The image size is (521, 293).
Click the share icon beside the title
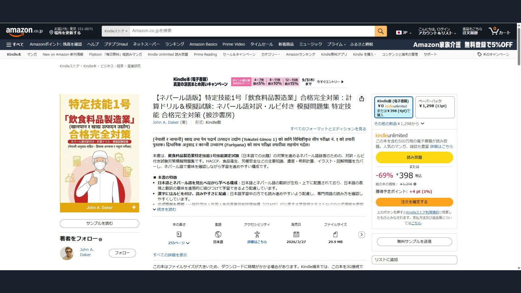point(361,99)
